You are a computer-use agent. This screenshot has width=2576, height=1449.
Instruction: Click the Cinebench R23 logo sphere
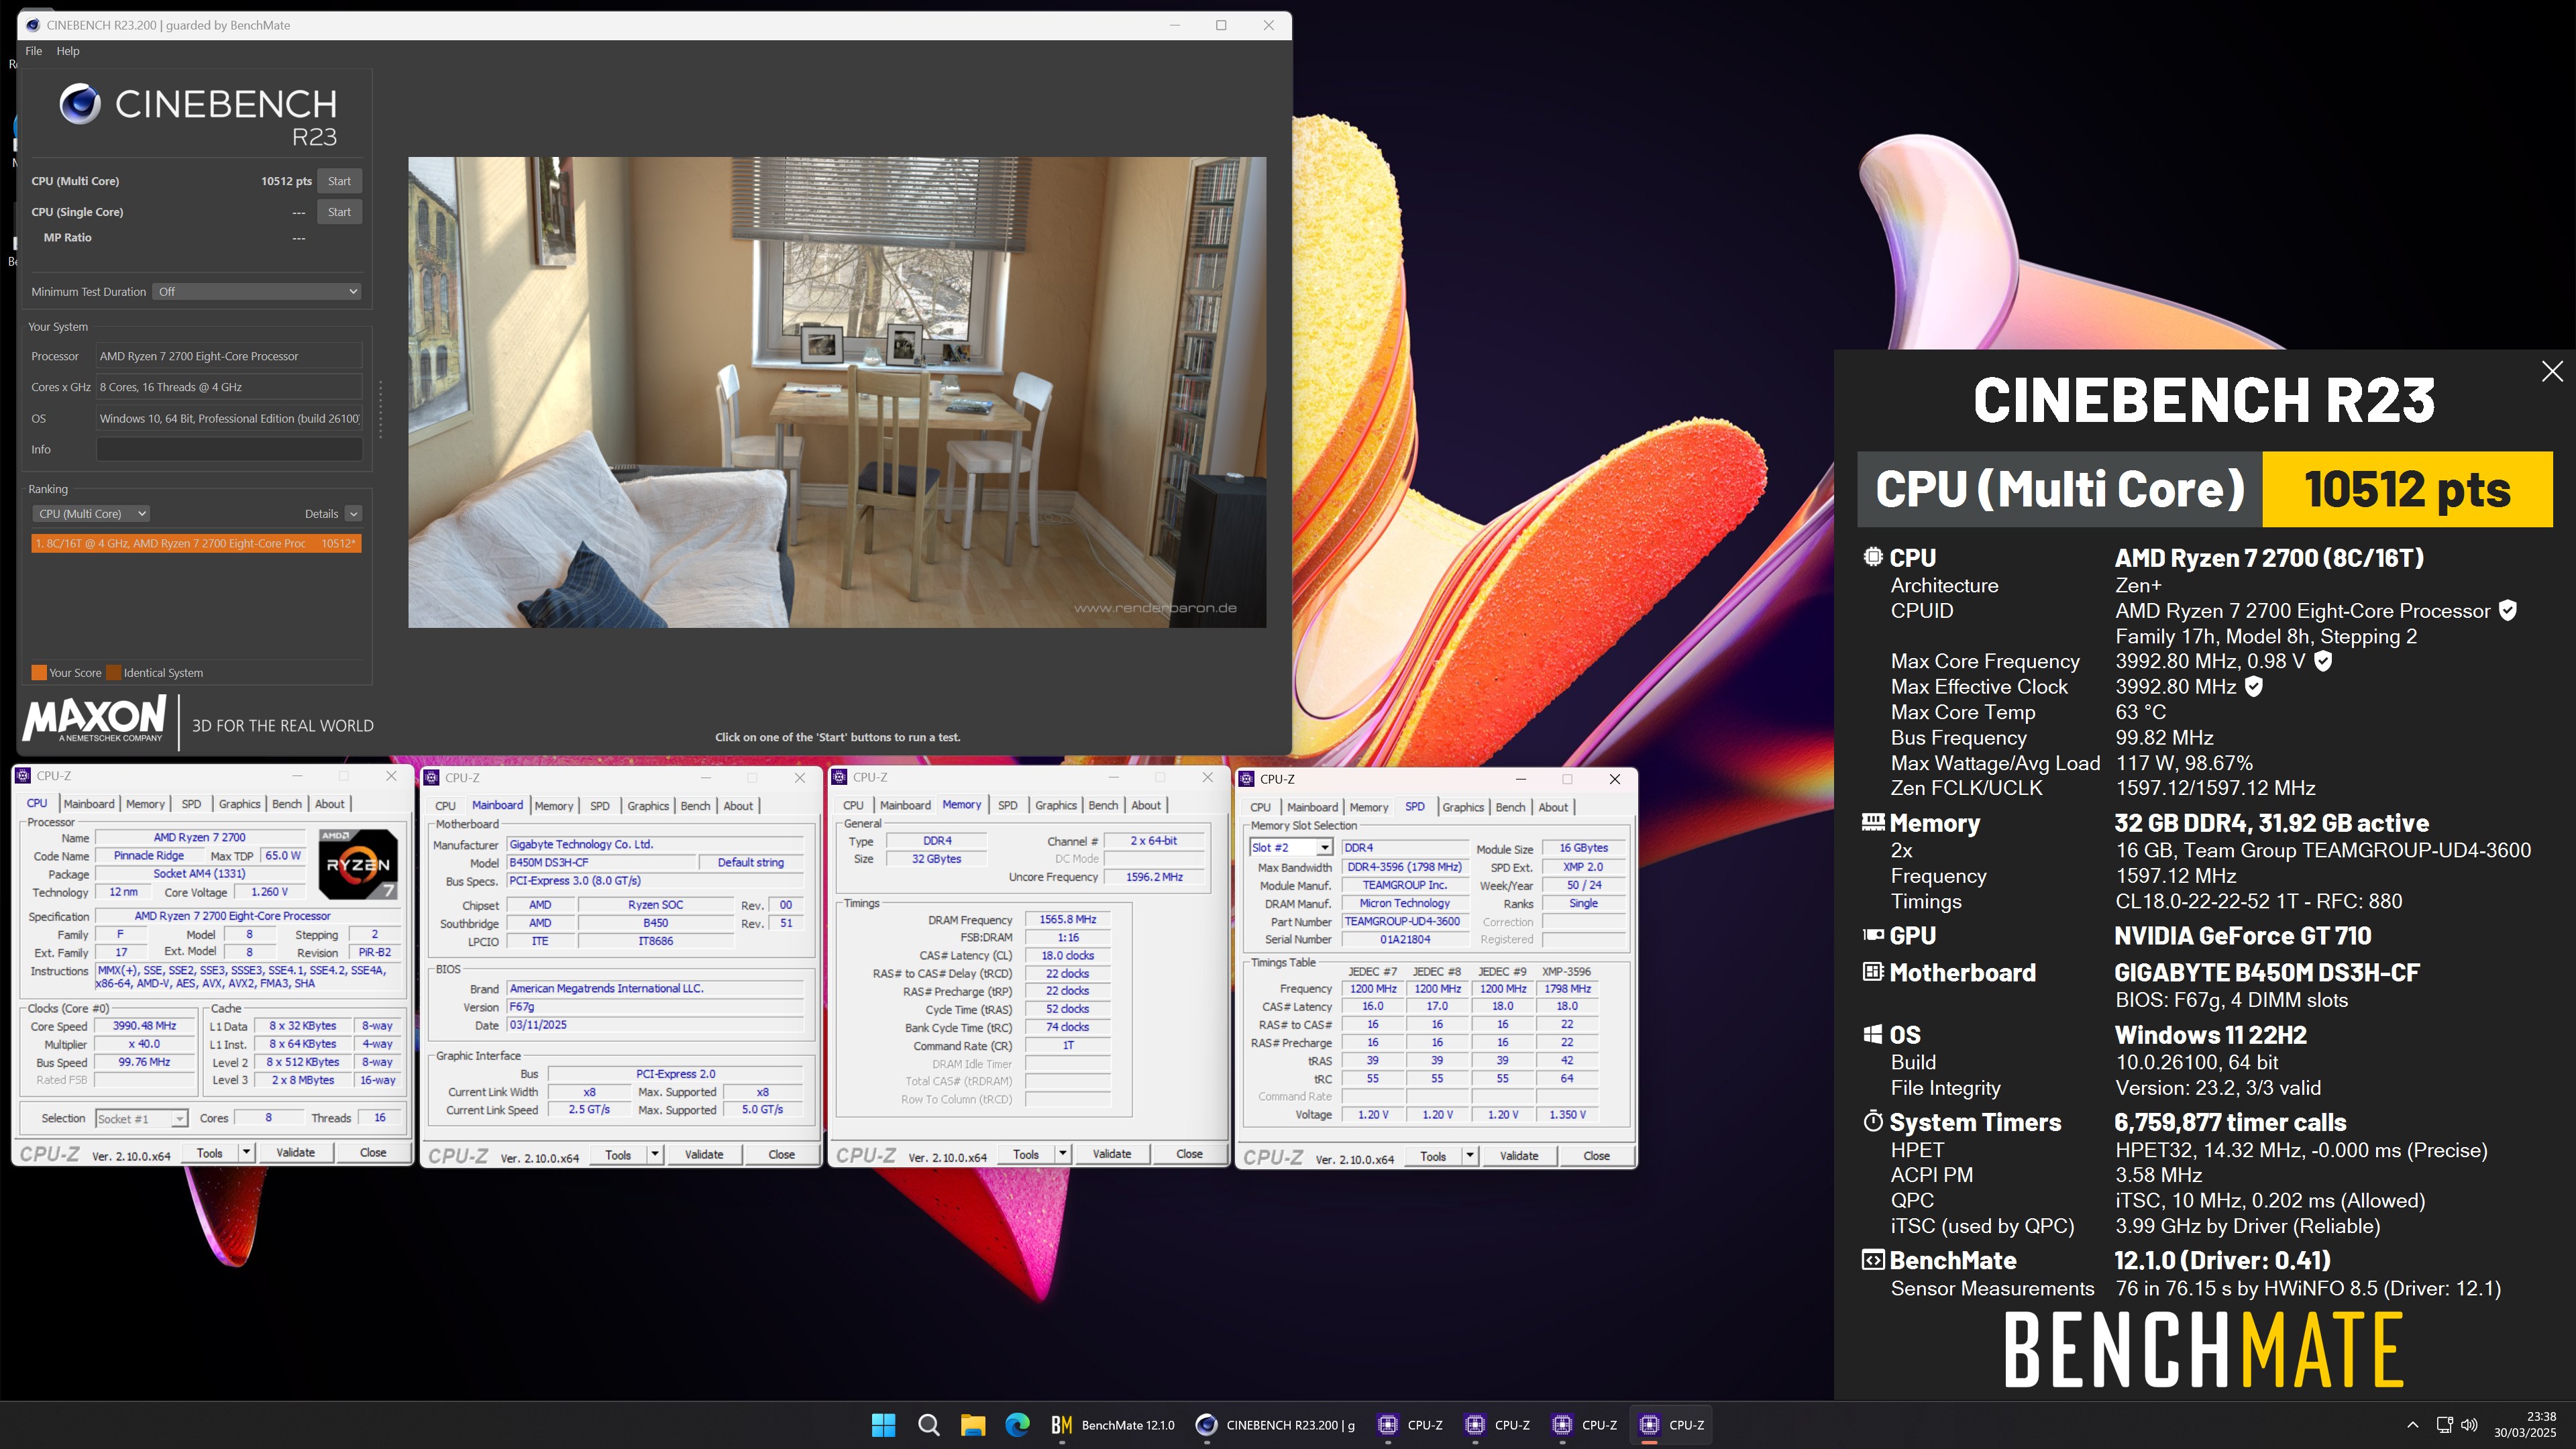coord(80,104)
